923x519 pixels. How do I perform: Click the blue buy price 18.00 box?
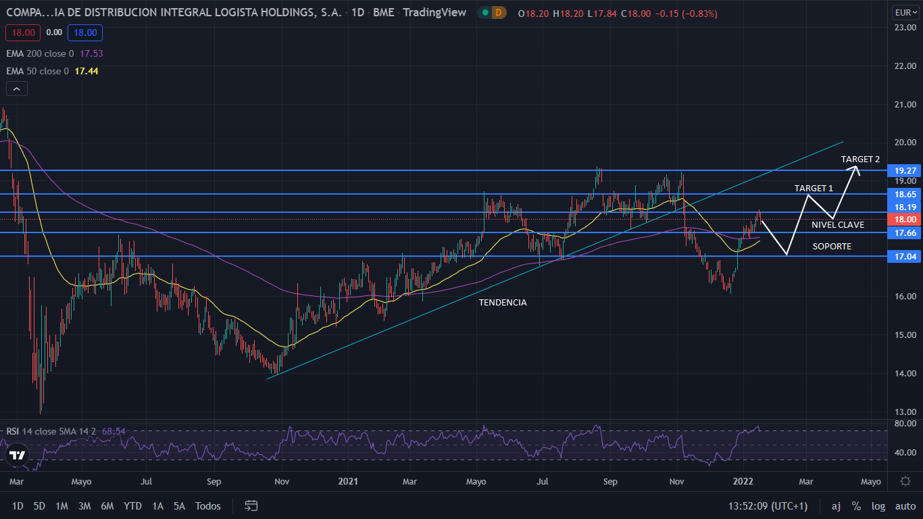point(85,32)
